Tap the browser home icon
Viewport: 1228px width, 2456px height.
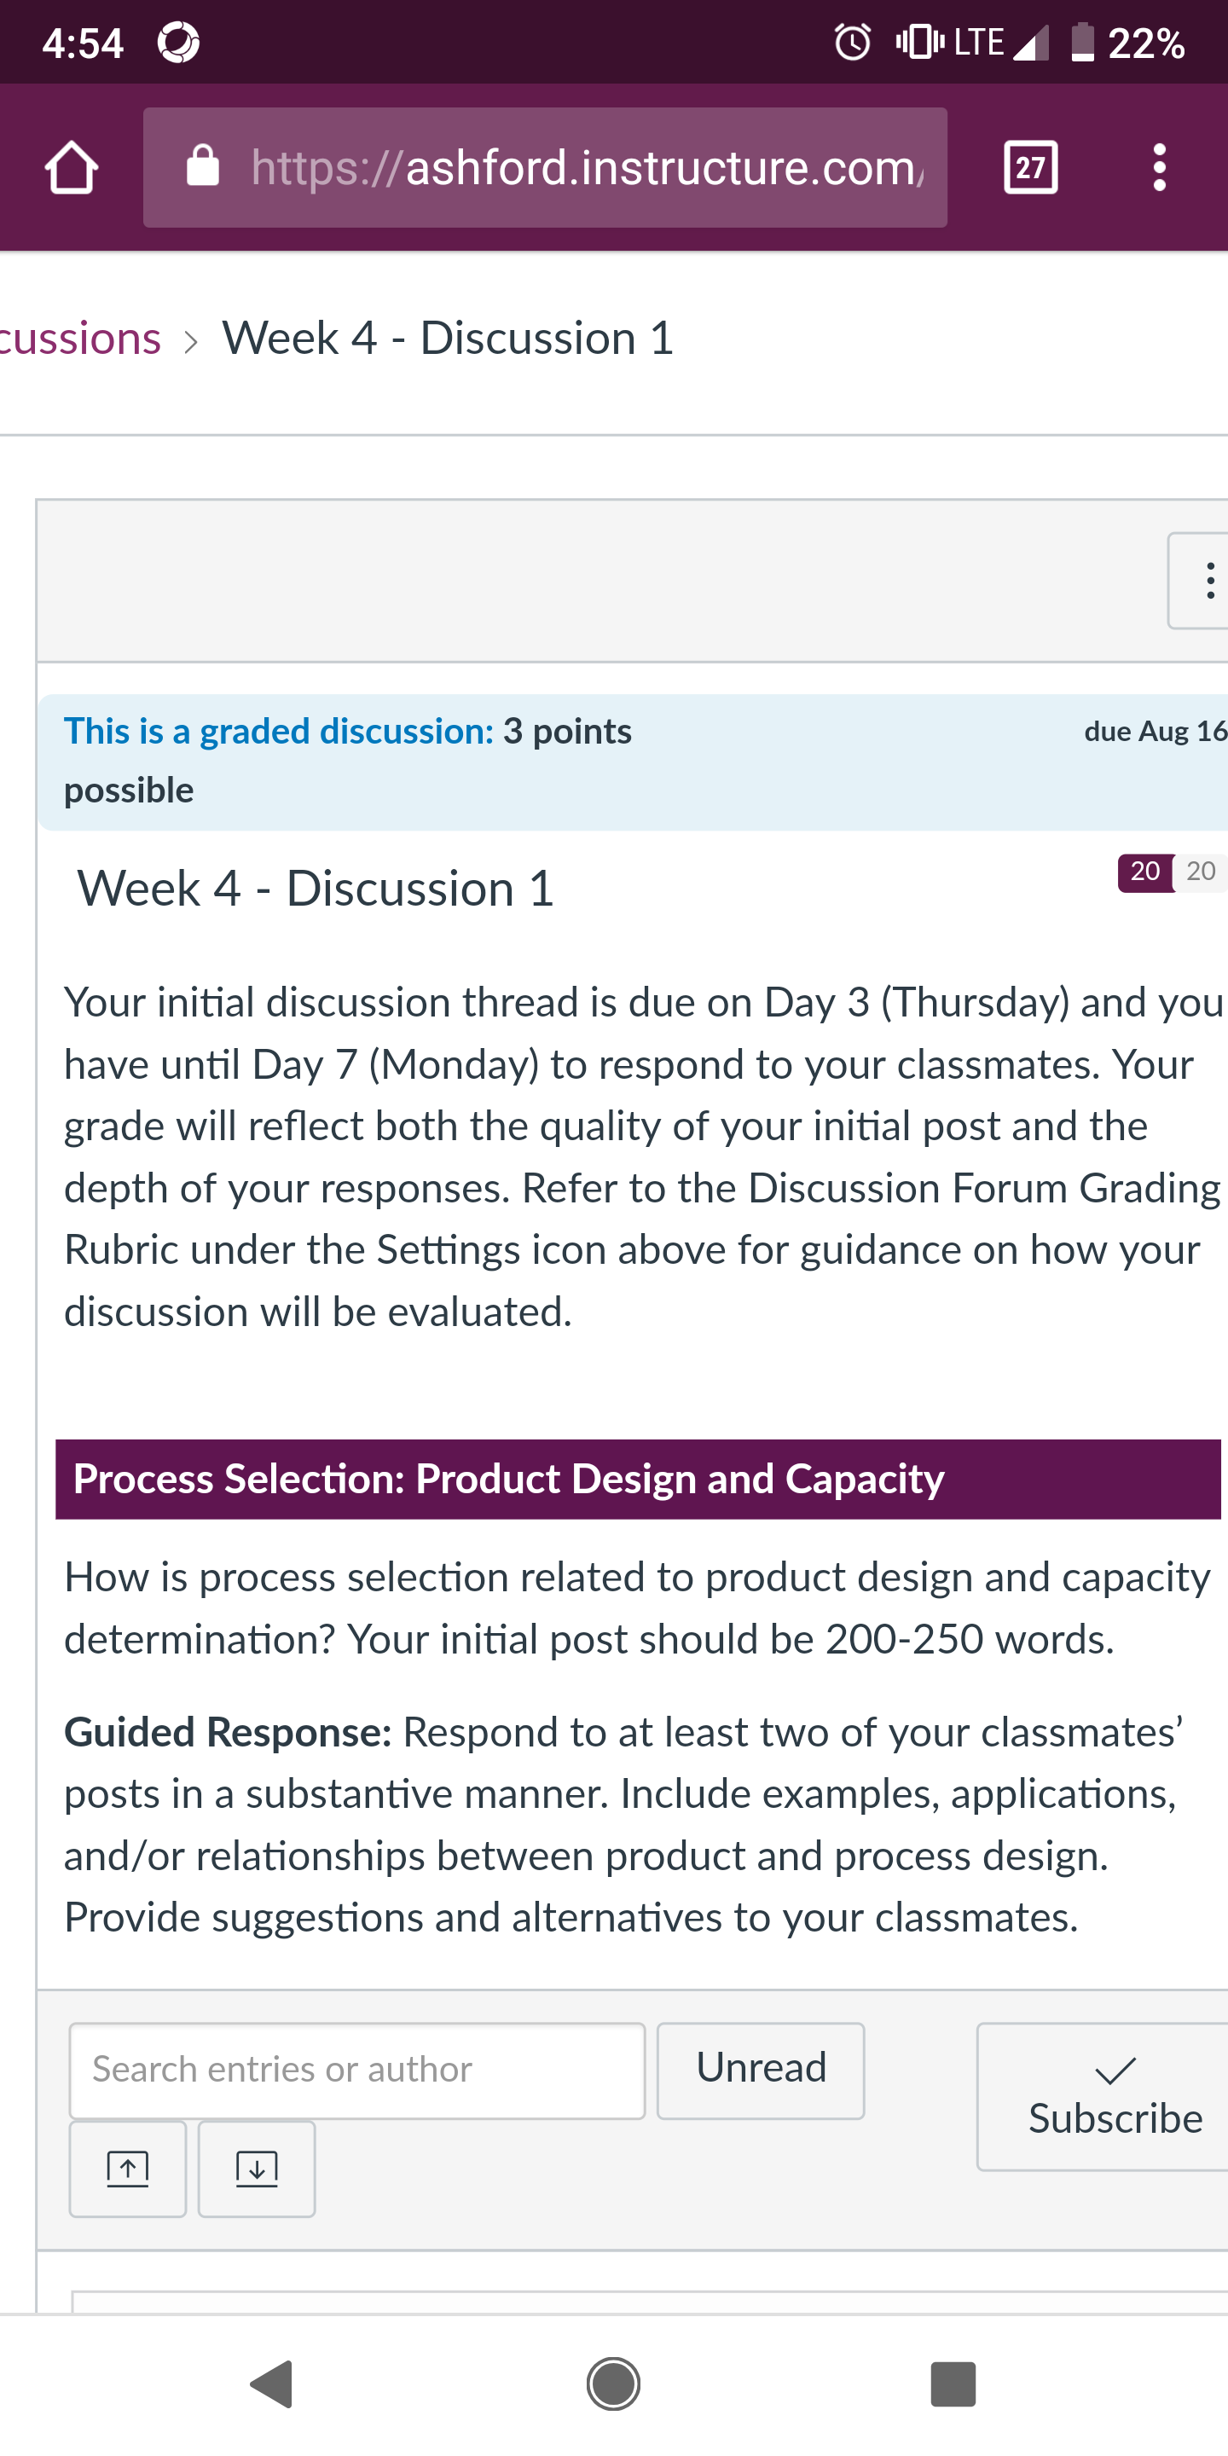click(x=72, y=168)
